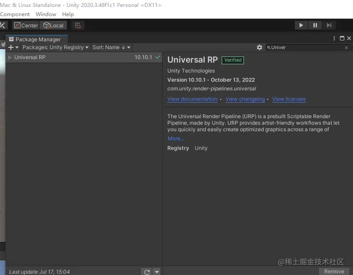Click version number 10.10.1 in list
The height and width of the screenshot is (275, 353).
pos(143,57)
